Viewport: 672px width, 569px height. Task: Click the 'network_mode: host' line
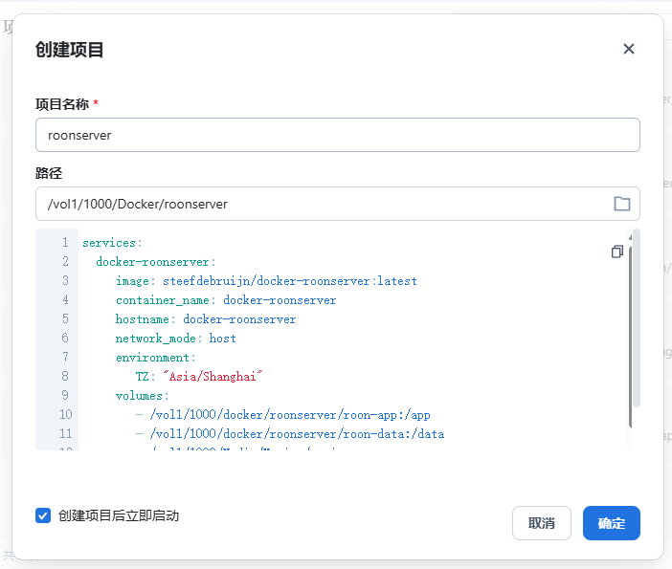(176, 339)
